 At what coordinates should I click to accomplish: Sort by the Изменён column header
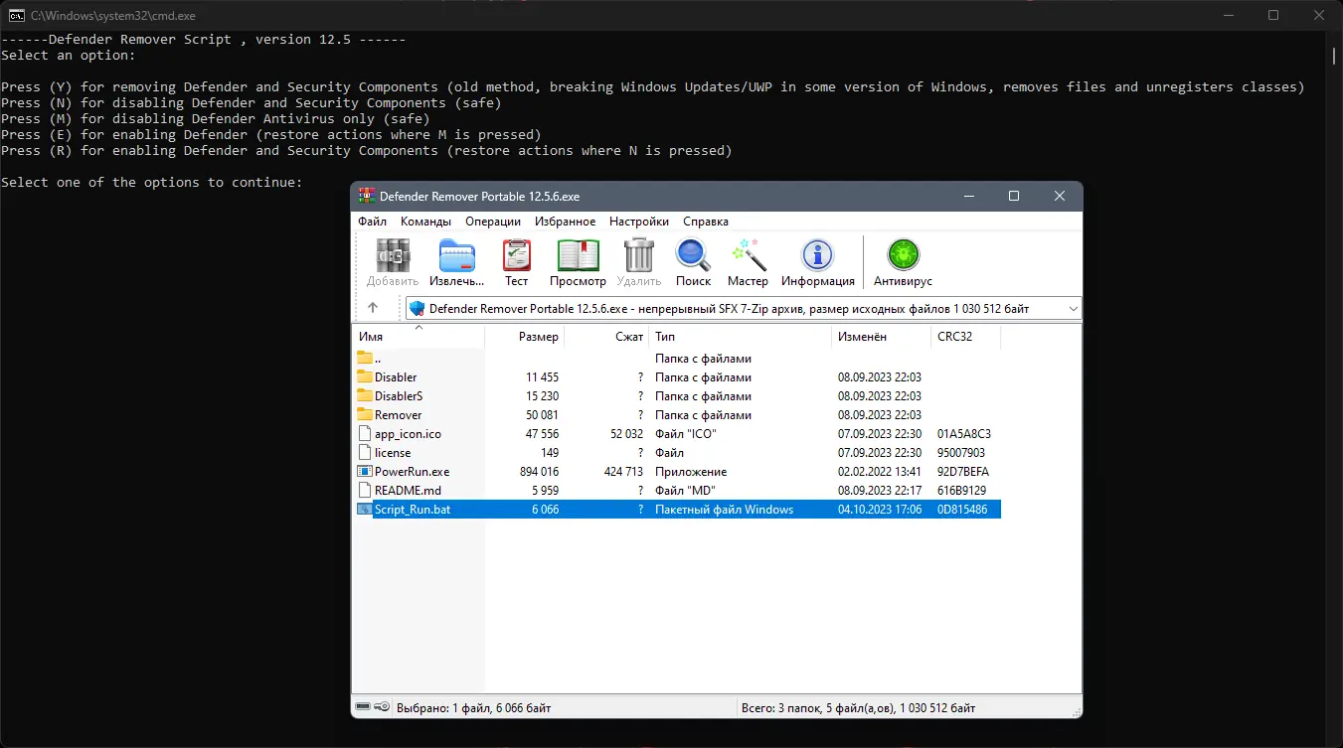[x=882, y=337]
